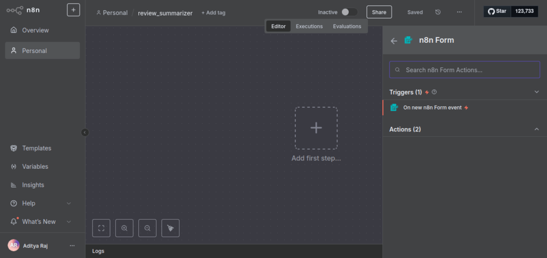Collapse the left sidebar with arrow handle
This screenshot has height=258, width=547.
(85, 132)
